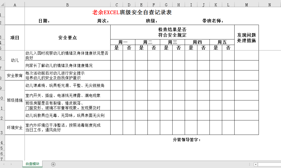Image resolution: width=281 pixels, height=168 pixels.
Task: Click the 否 cell under 周五
Action: [228, 48]
